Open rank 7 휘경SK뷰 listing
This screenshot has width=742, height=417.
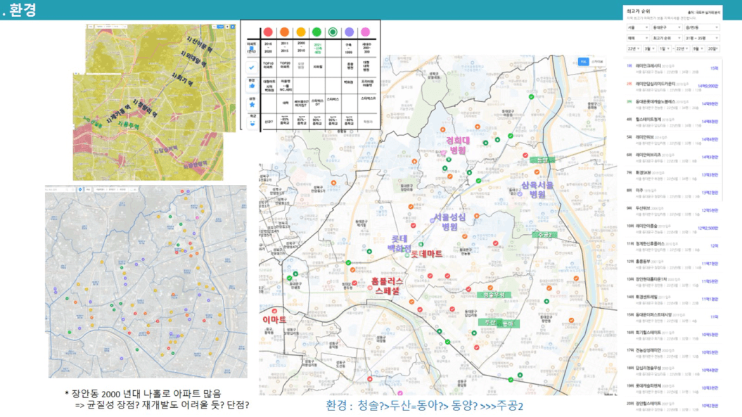(x=672, y=175)
